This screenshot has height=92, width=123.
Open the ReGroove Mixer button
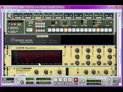(109, 80)
